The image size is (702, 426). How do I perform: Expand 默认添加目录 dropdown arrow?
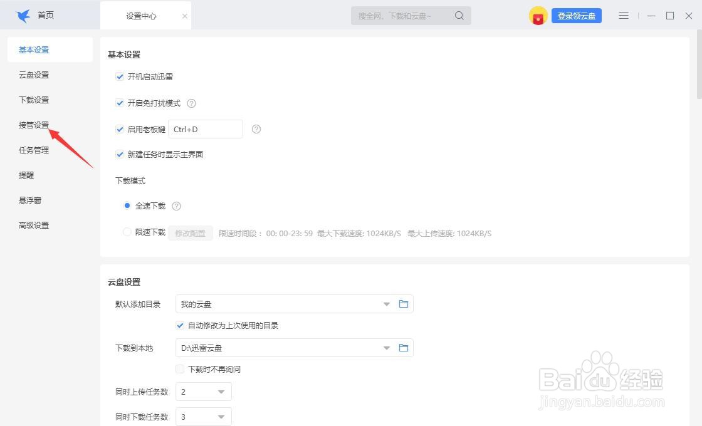coord(386,304)
